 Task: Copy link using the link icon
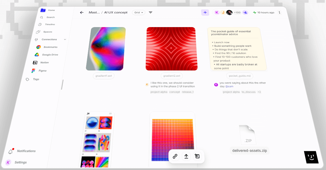[175, 156]
